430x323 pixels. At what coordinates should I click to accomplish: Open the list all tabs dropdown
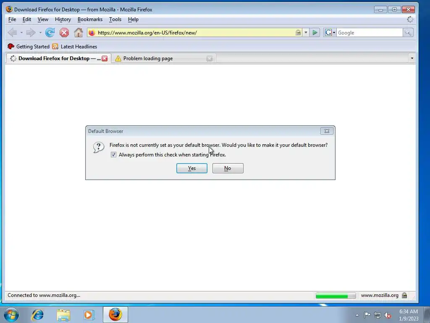[412, 58]
